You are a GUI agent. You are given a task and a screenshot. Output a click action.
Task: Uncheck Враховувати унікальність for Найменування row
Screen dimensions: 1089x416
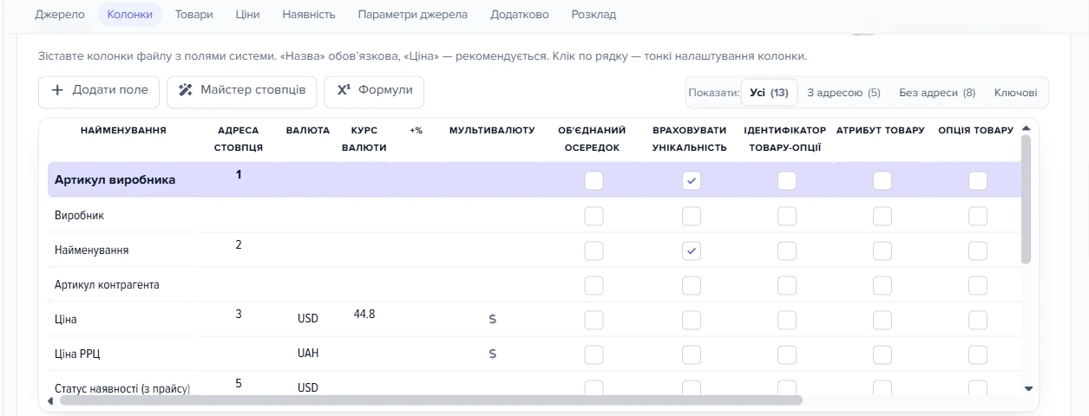(692, 250)
